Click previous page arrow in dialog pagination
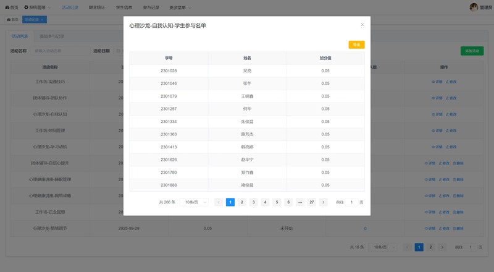Viewport: 494px width, 272px height. 219,202
